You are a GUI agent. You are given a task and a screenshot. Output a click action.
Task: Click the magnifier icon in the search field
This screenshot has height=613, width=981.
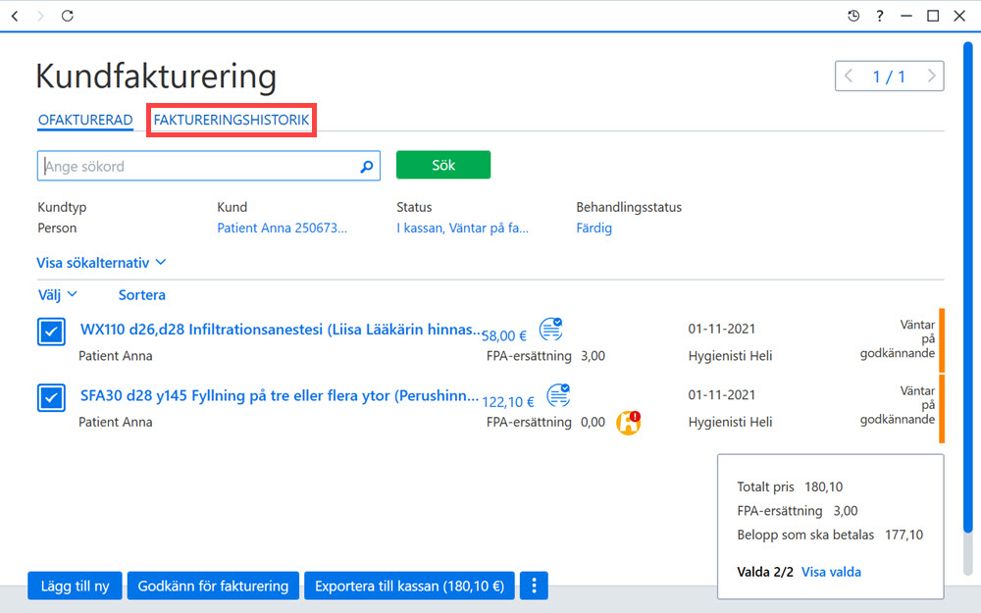point(367,167)
